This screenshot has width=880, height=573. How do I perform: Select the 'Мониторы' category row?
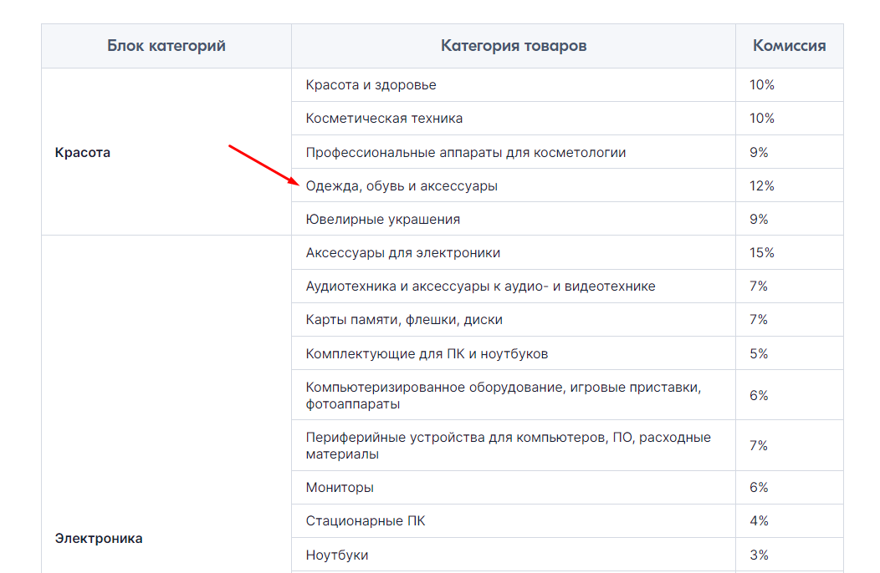(567, 487)
